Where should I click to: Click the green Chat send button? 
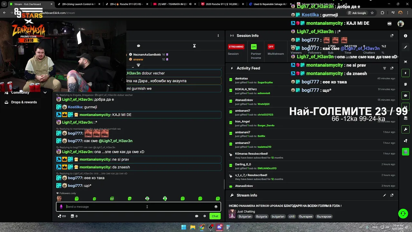click(215, 216)
